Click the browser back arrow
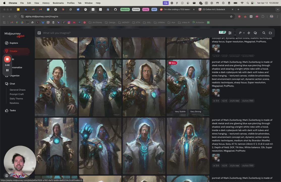Image resolution: width=281 pixels, height=182 pixels. (4, 16)
